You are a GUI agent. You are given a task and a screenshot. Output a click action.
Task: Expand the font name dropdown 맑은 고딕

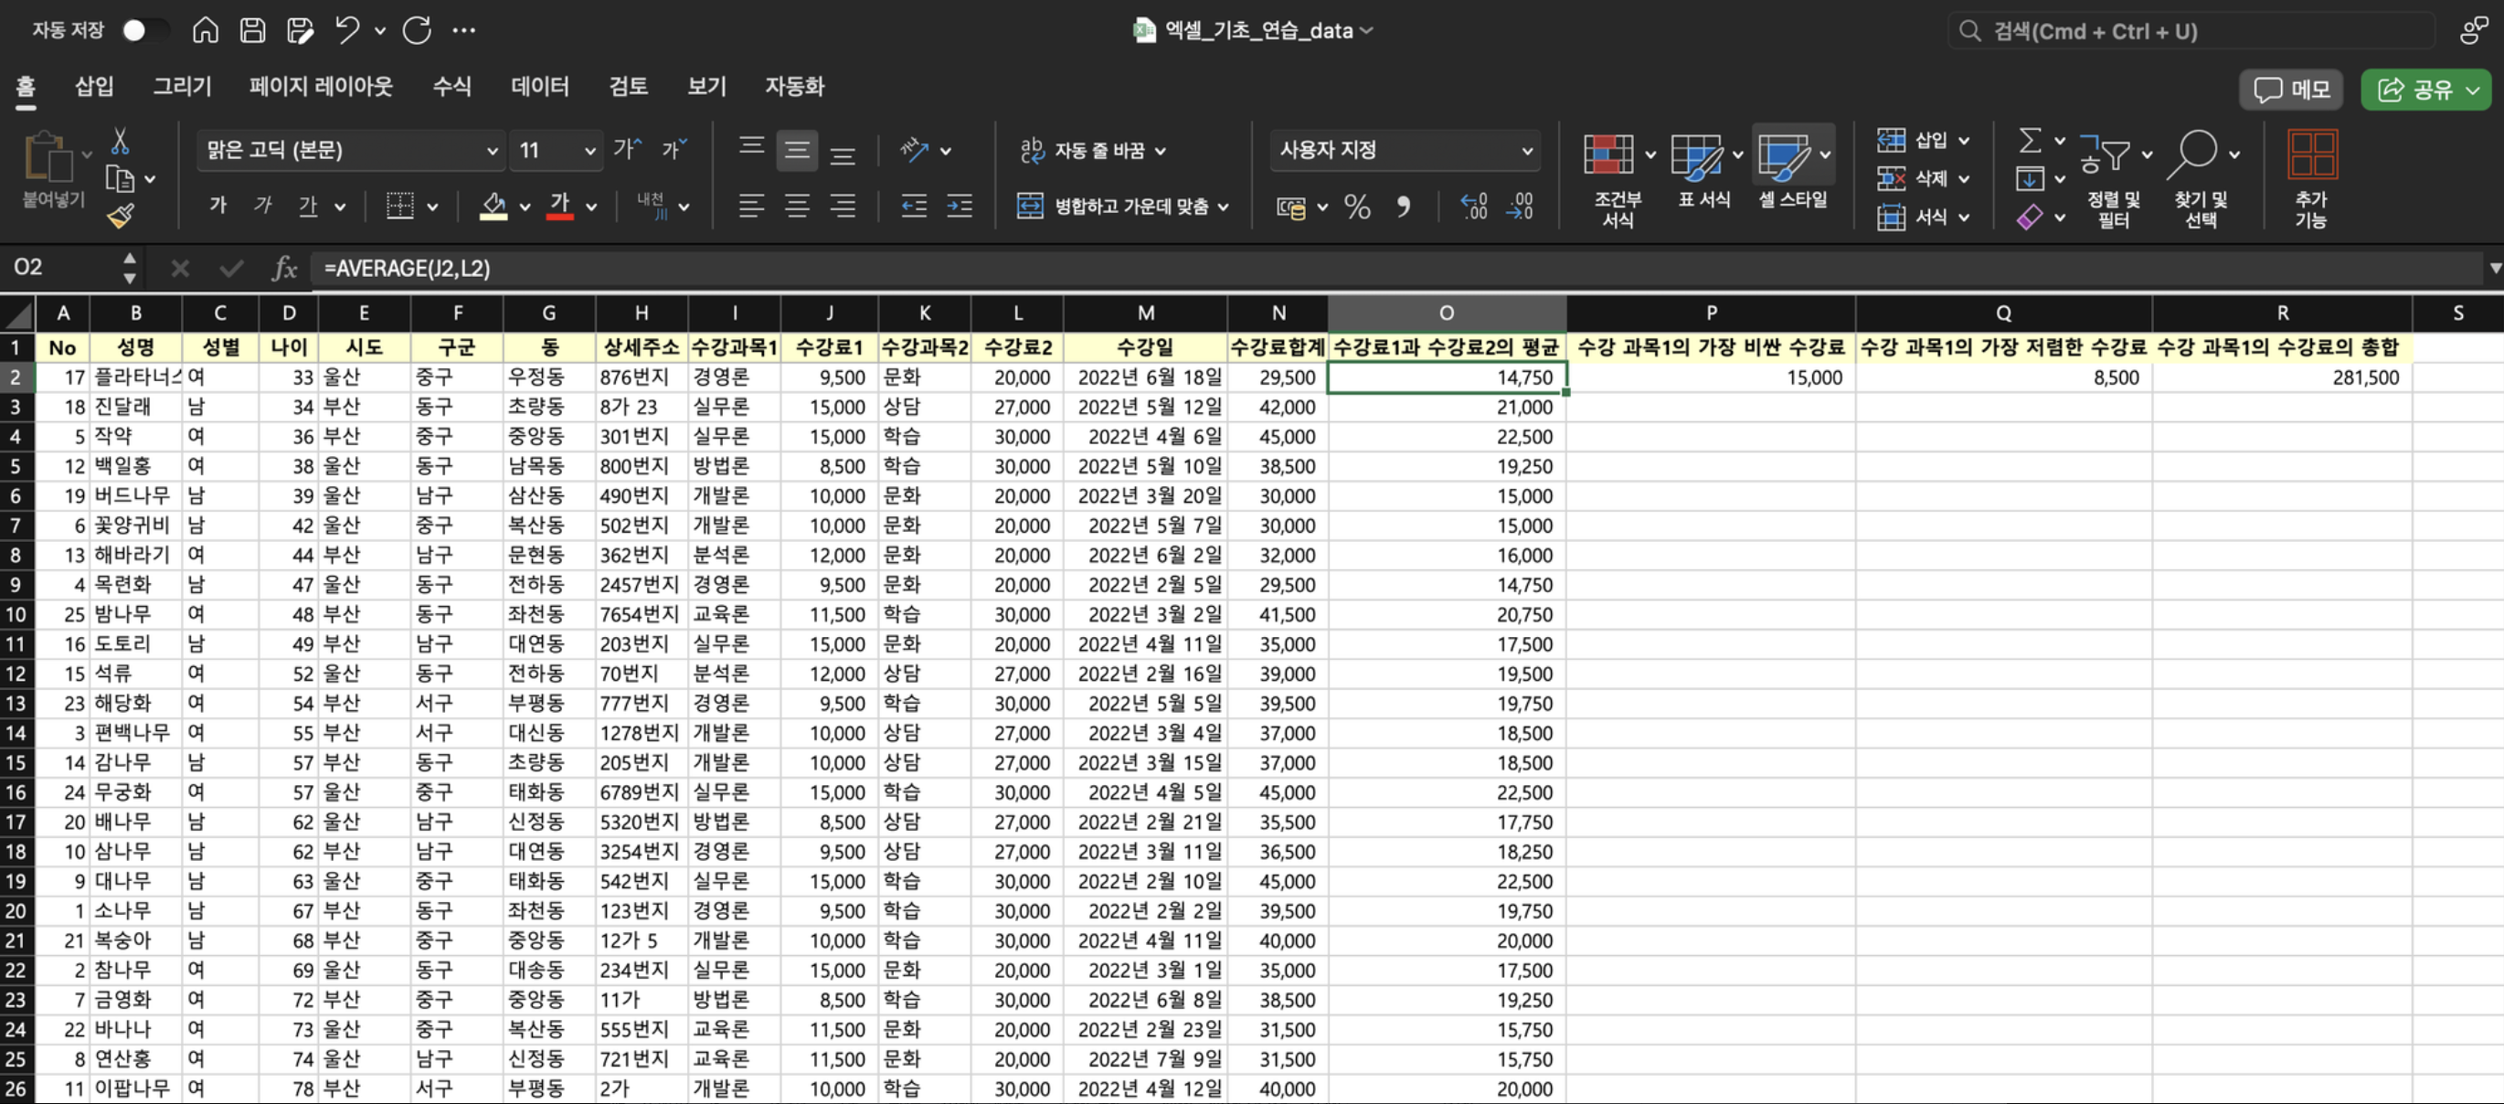tap(492, 151)
